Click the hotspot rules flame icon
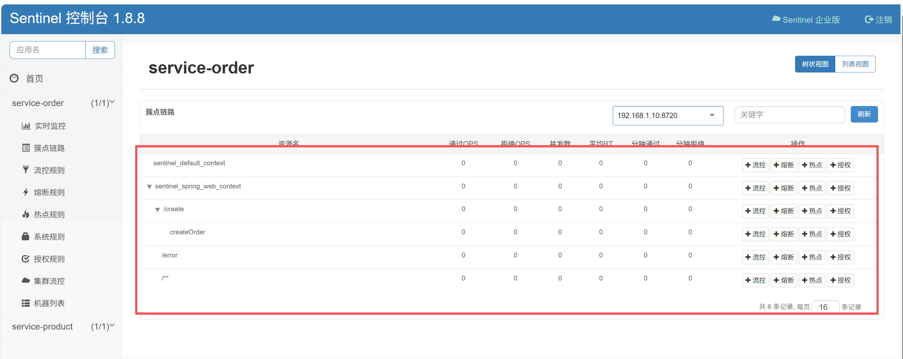 tap(26, 214)
